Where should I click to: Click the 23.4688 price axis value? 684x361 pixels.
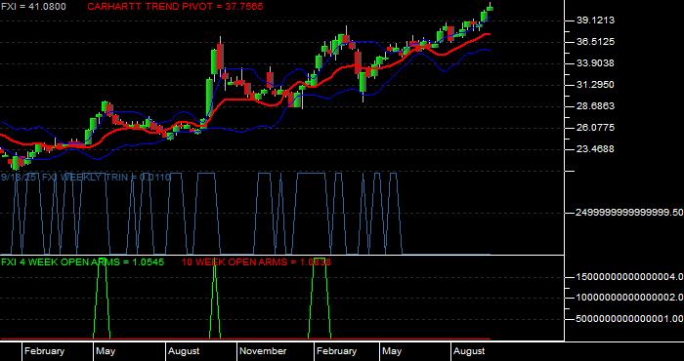(x=594, y=149)
